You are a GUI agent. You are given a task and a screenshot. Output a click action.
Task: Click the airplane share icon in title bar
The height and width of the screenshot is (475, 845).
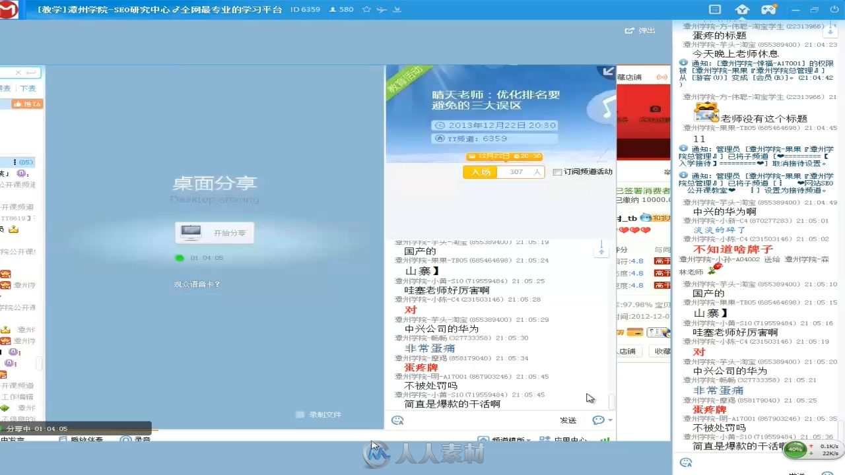click(382, 10)
